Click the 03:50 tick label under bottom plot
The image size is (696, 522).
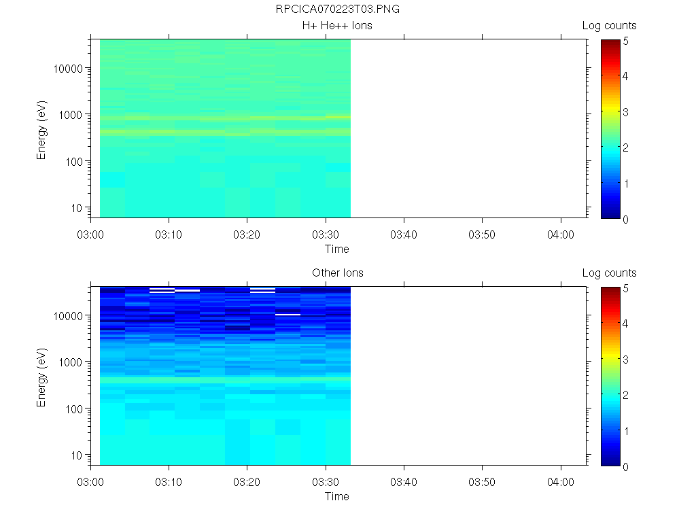482,482
